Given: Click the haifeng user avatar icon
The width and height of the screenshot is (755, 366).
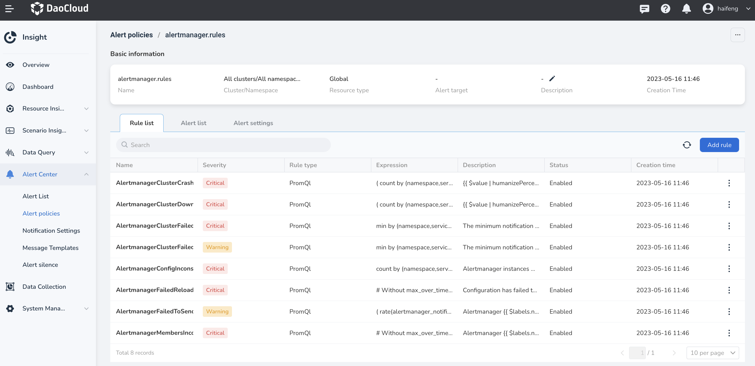Looking at the screenshot, I should [708, 8].
